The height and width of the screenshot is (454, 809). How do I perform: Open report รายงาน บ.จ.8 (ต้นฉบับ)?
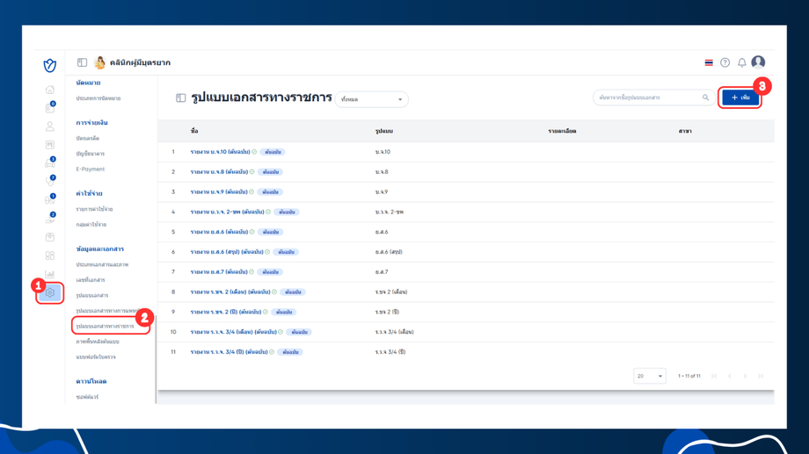[219, 172]
